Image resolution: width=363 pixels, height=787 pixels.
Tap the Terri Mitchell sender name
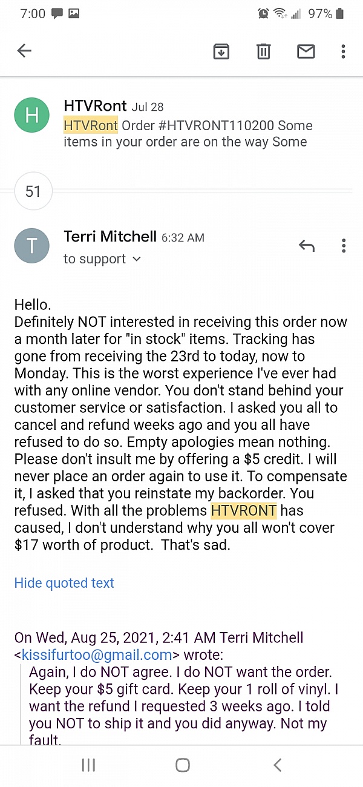coord(110,237)
